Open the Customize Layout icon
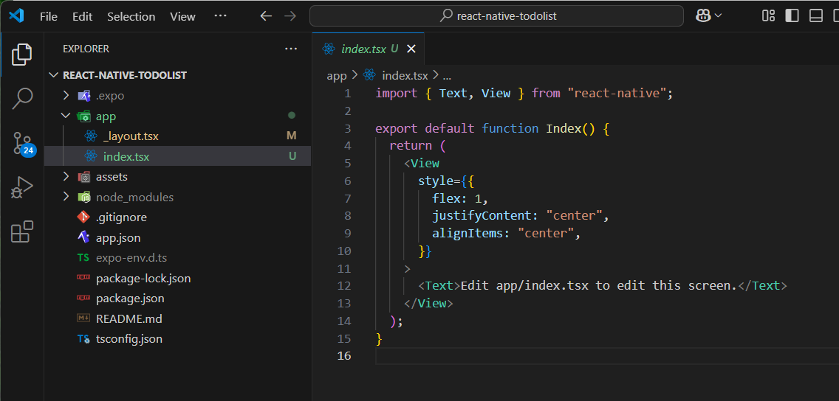839x401 pixels. click(768, 16)
